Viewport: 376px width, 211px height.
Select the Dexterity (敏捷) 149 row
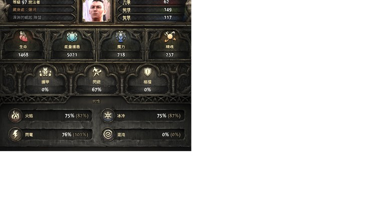pyautogui.click(x=151, y=10)
